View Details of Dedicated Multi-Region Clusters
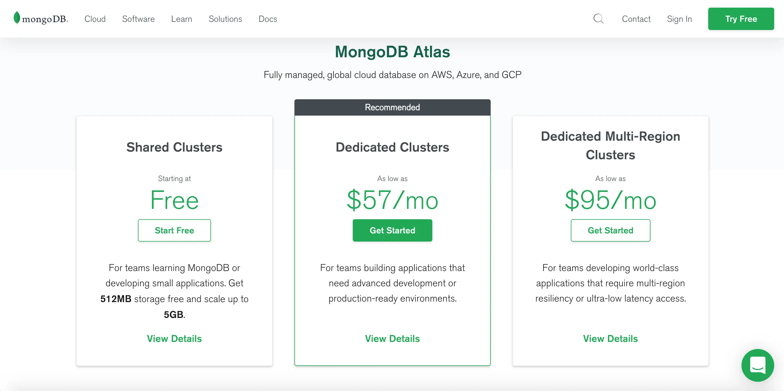 610,338
